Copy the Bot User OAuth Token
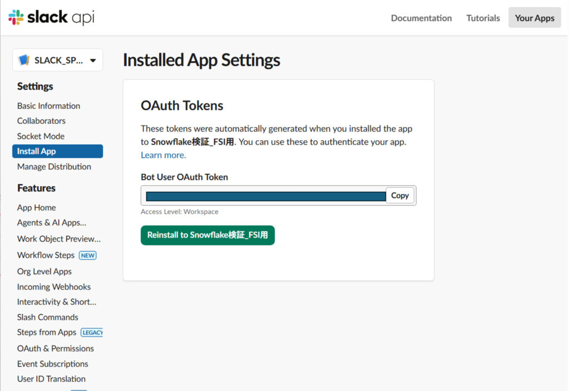Image resolution: width=569 pixels, height=391 pixels. coord(400,195)
